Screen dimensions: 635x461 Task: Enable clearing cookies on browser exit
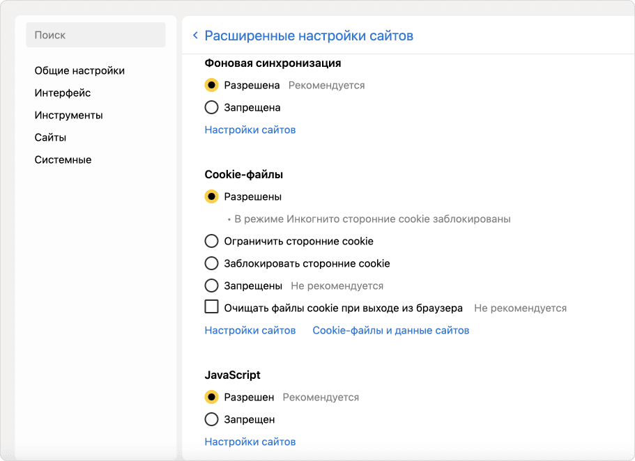pyautogui.click(x=210, y=307)
